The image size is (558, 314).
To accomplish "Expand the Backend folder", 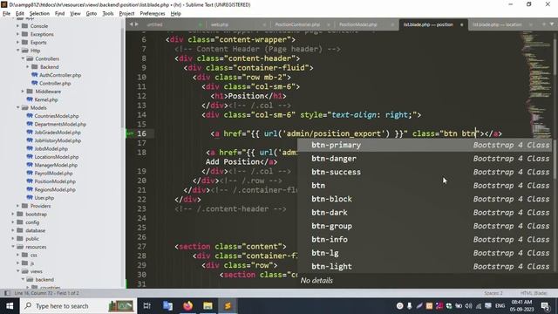I will point(28,67).
